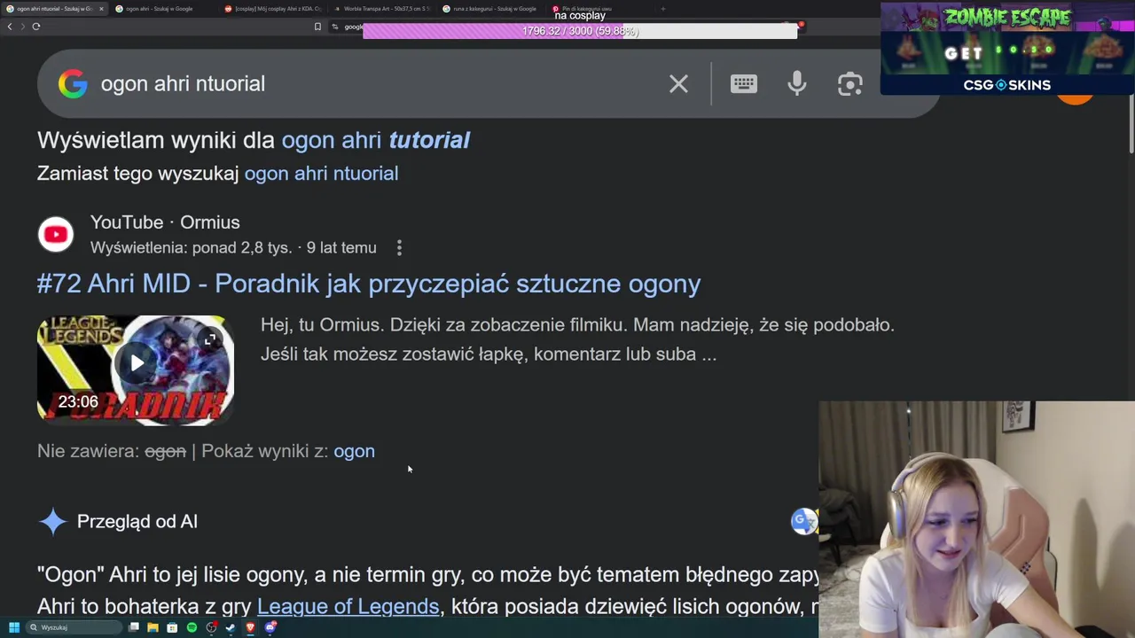Open Steam from the taskbar
Image resolution: width=1135 pixels, height=638 pixels.
[x=231, y=627]
